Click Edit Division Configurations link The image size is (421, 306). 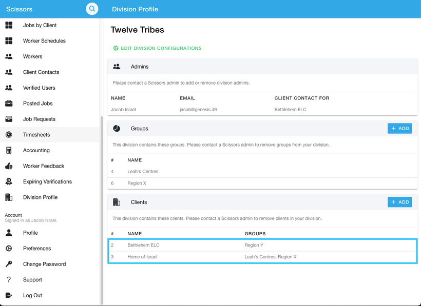pyautogui.click(x=157, y=48)
